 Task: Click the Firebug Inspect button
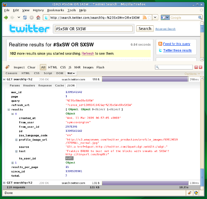[19, 67]
